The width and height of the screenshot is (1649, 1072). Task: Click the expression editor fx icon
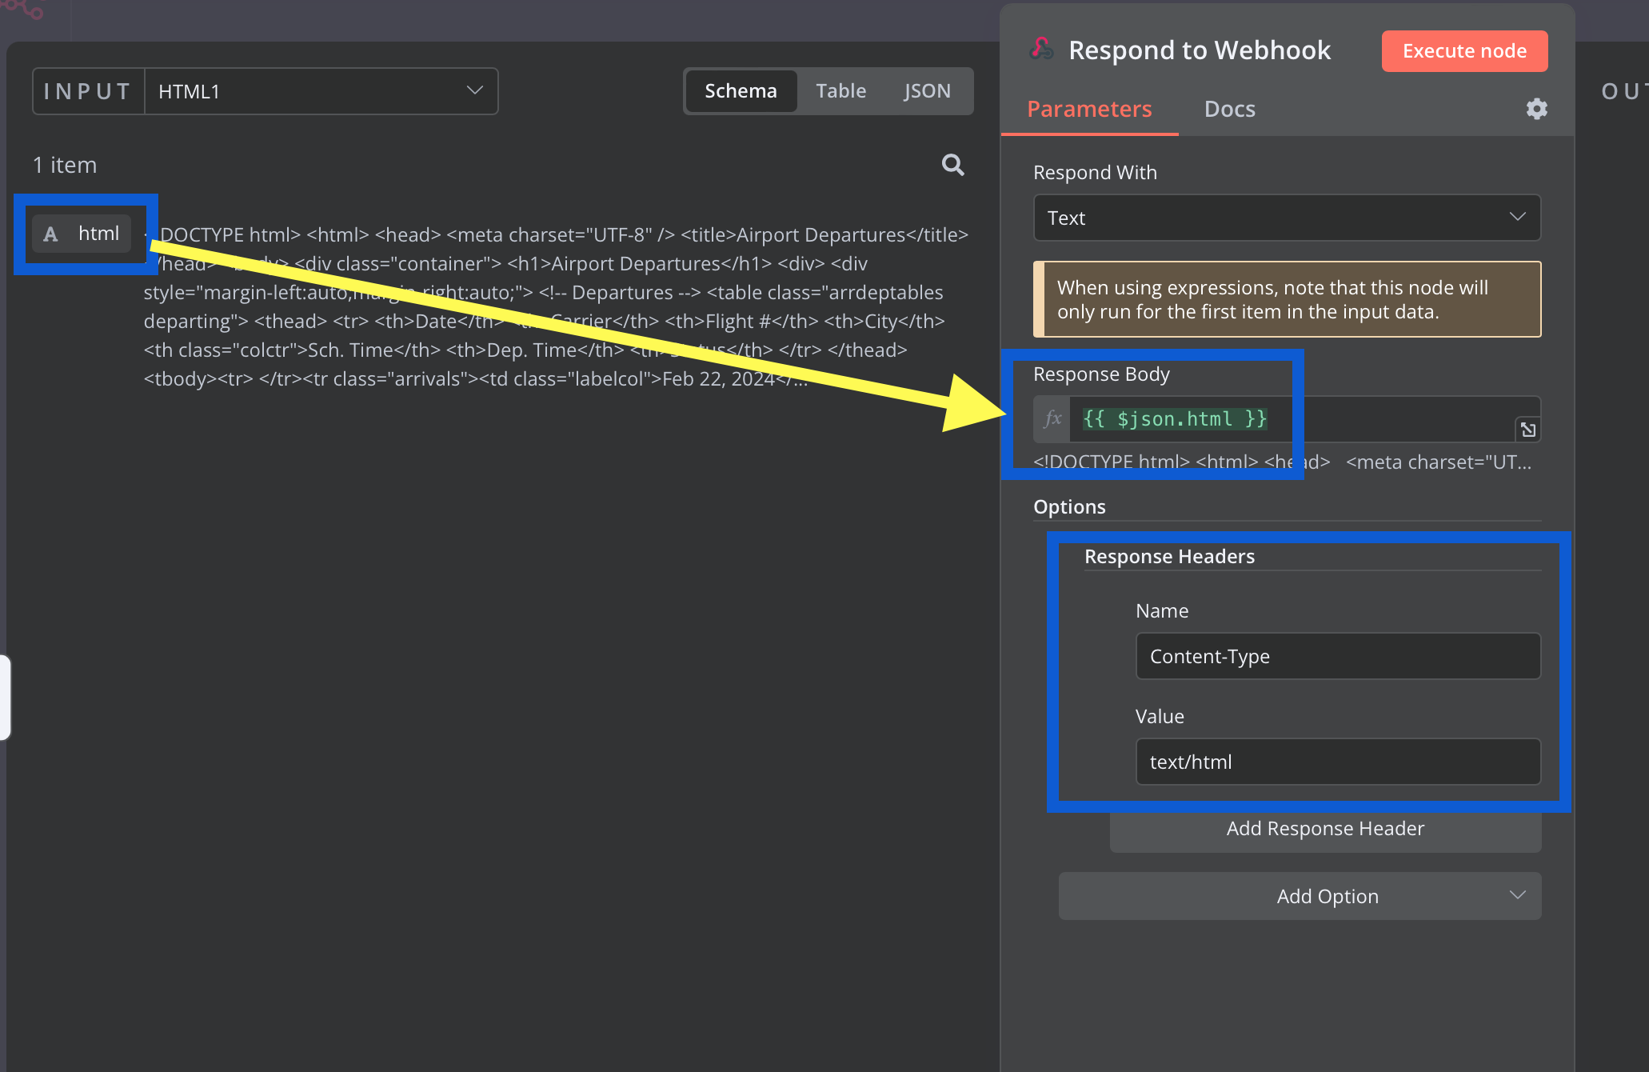pos(1049,418)
